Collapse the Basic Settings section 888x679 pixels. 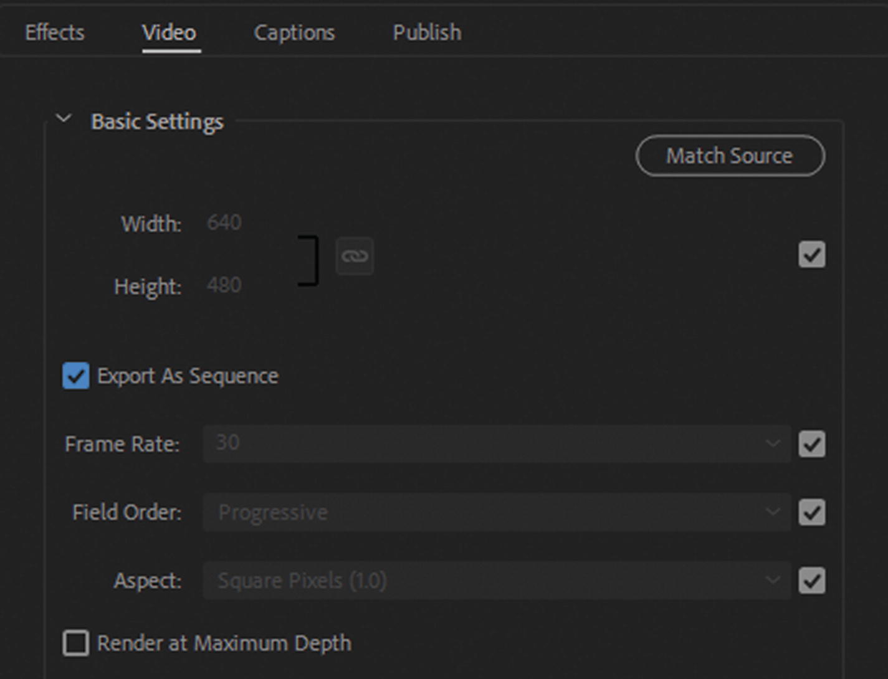pos(64,118)
